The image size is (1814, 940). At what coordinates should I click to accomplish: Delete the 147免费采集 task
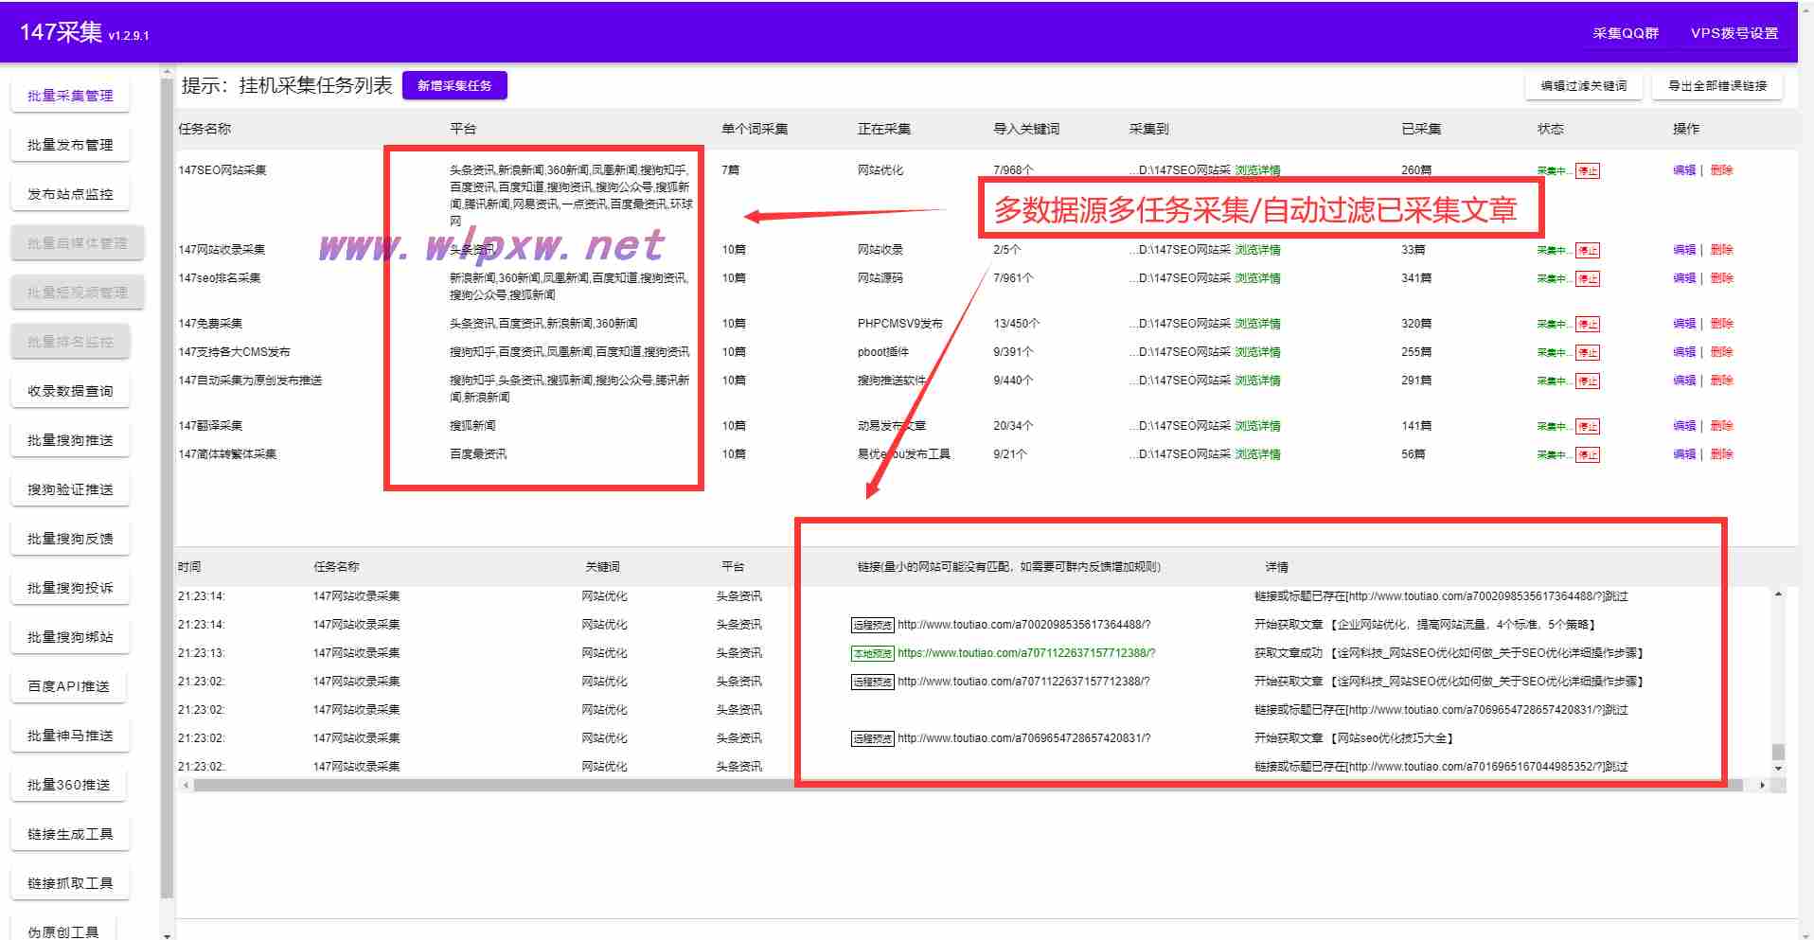point(1721,324)
